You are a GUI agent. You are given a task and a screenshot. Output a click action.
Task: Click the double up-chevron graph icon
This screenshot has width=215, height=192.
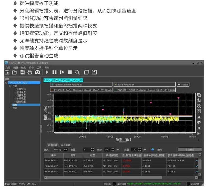point(199,117)
